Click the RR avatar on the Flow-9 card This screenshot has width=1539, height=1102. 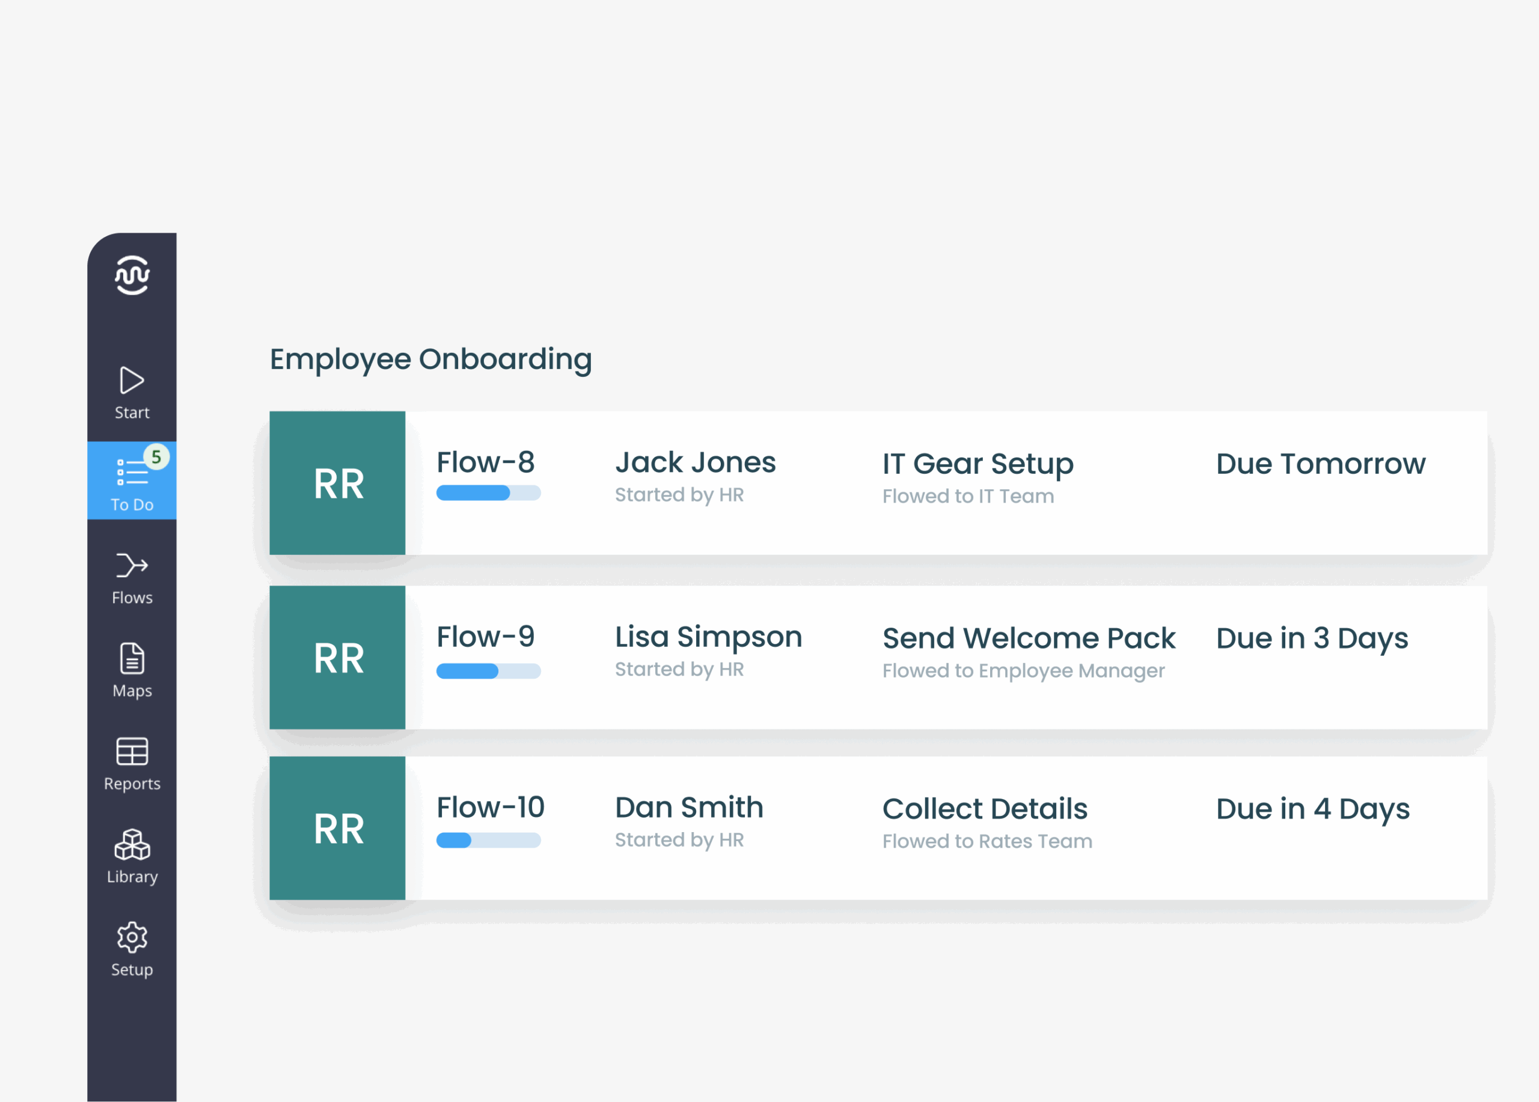[337, 657]
